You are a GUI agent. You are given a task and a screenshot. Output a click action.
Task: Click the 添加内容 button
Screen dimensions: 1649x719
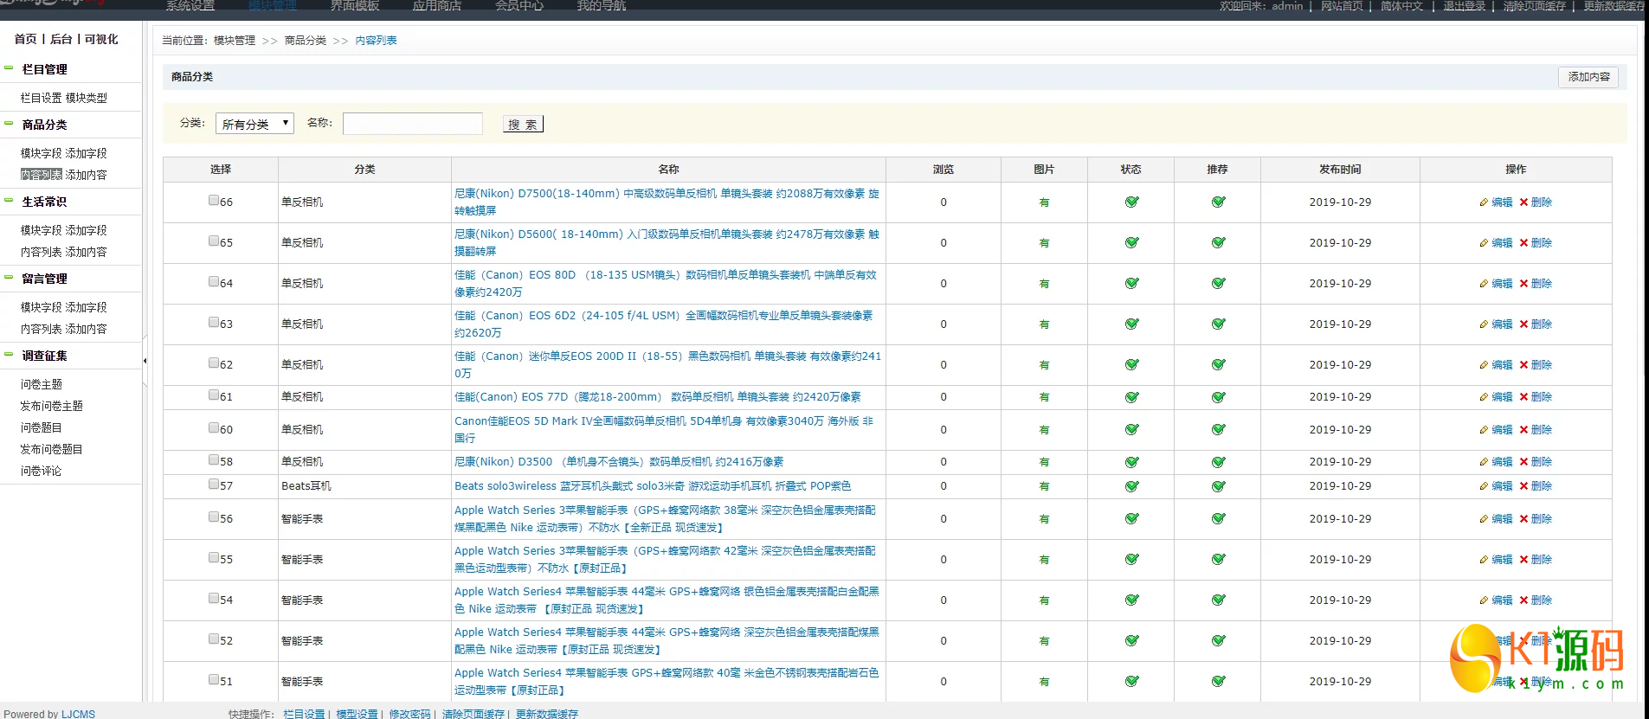tap(1588, 77)
